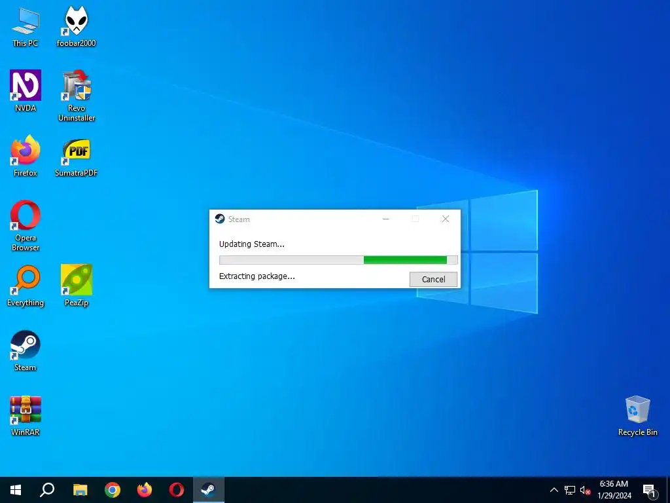Click the Steam logo in dialog title bar

point(220,219)
